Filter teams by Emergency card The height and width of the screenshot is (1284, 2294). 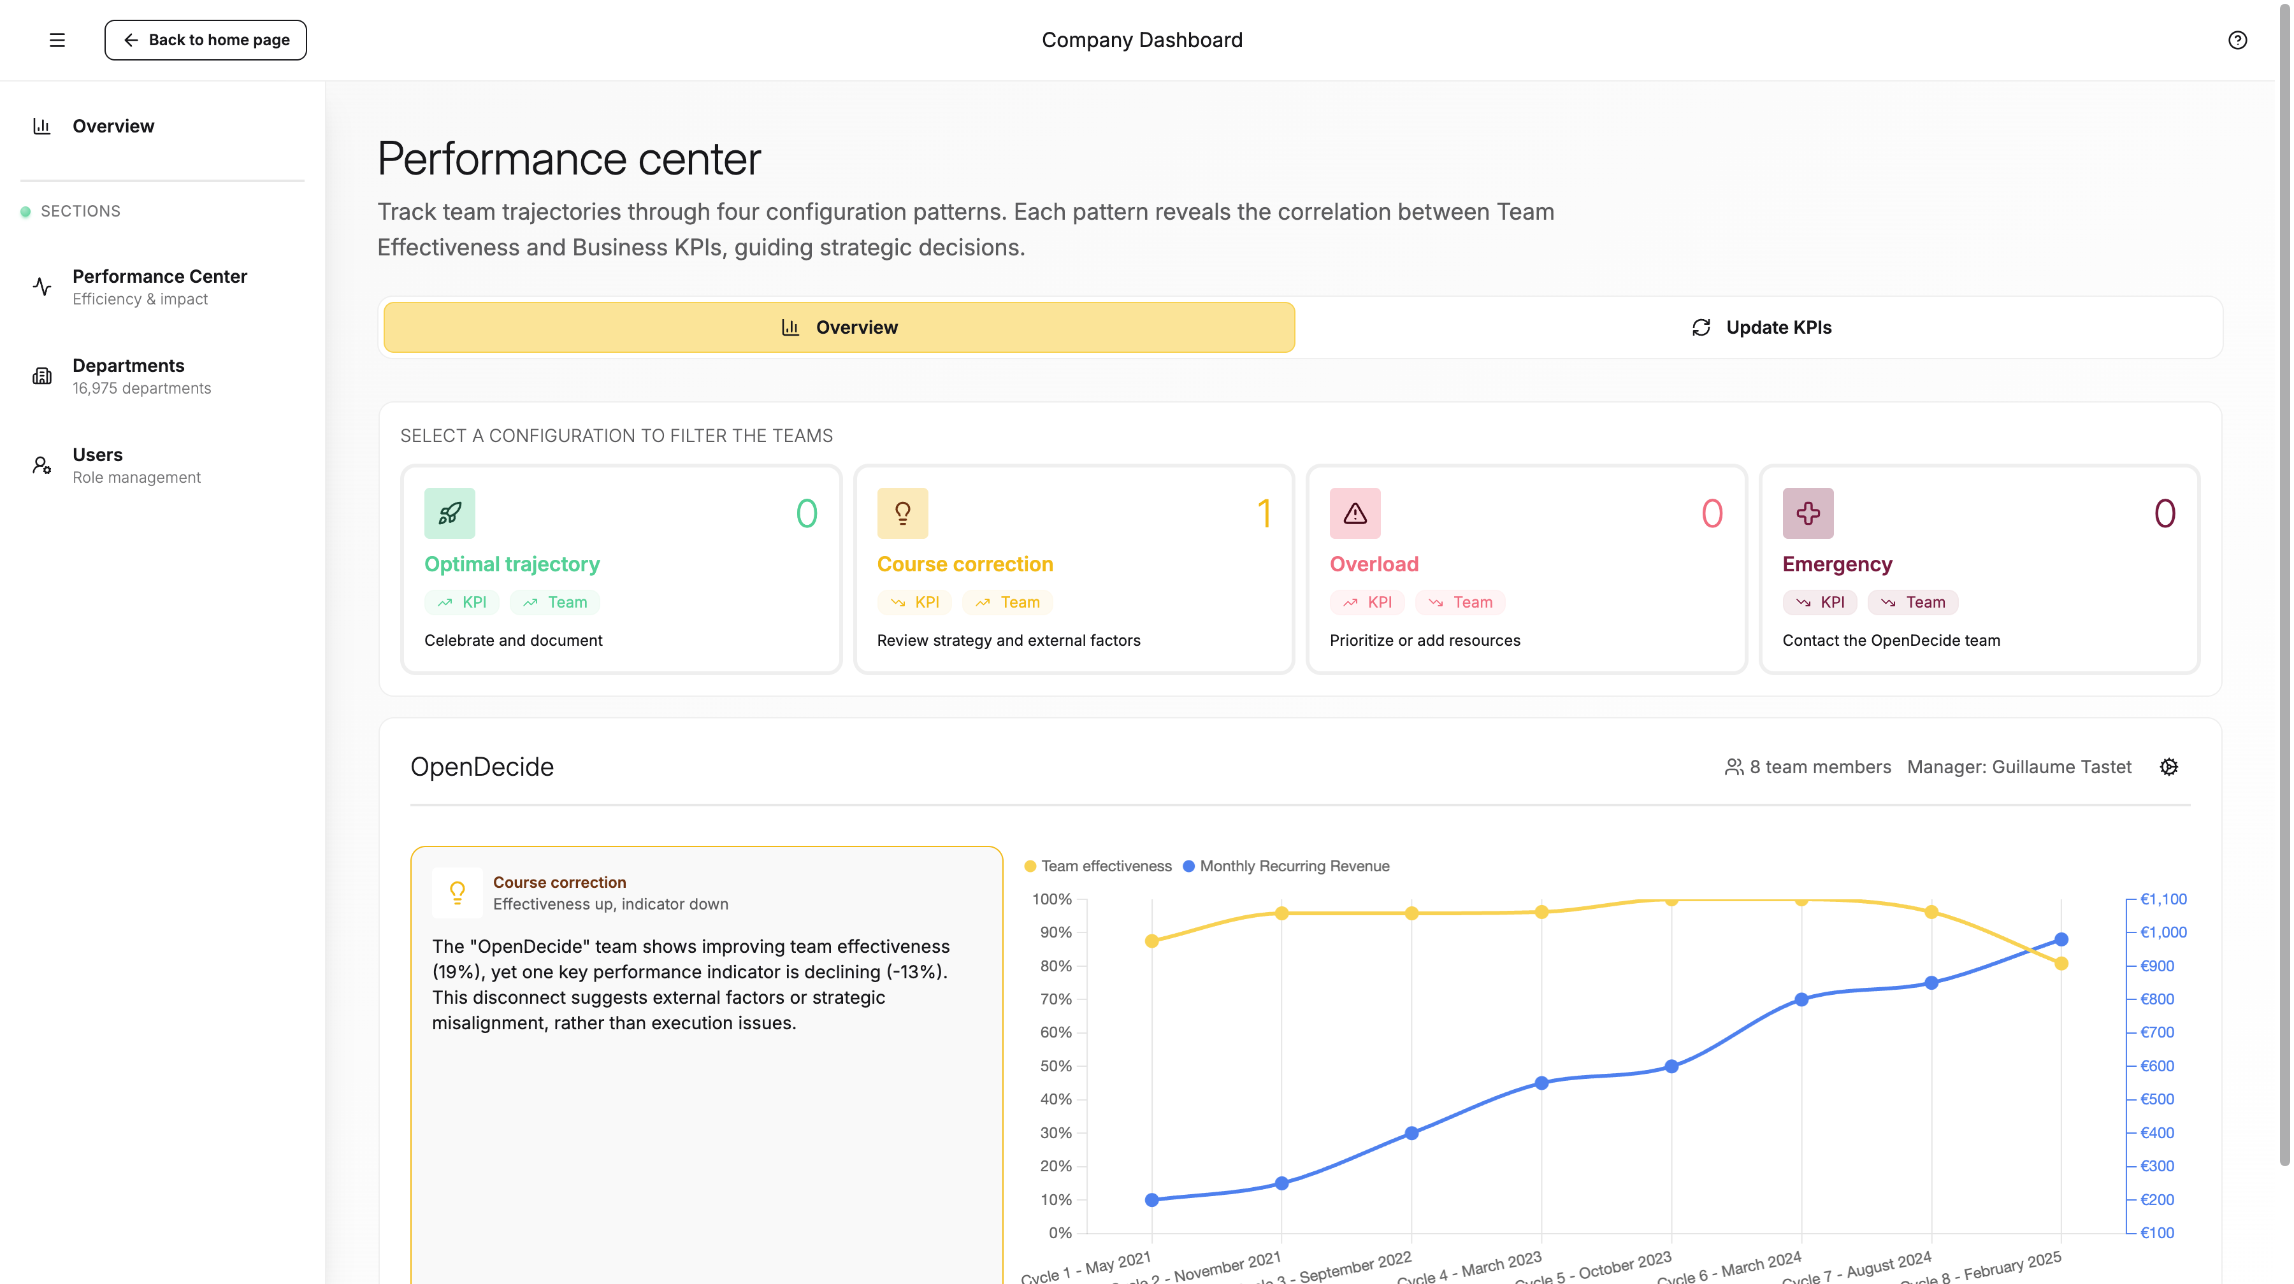coord(1980,569)
